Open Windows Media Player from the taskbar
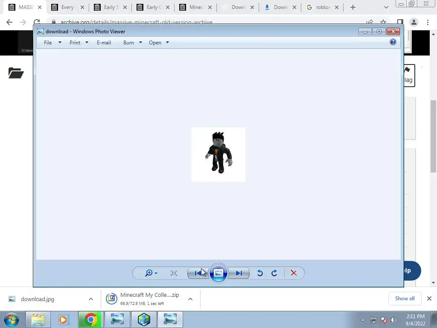The height and width of the screenshot is (328, 437). [x=64, y=319]
